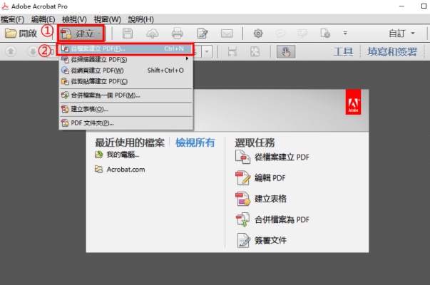
Task: Select Create PDF from Clipboard
Action: coord(126,81)
